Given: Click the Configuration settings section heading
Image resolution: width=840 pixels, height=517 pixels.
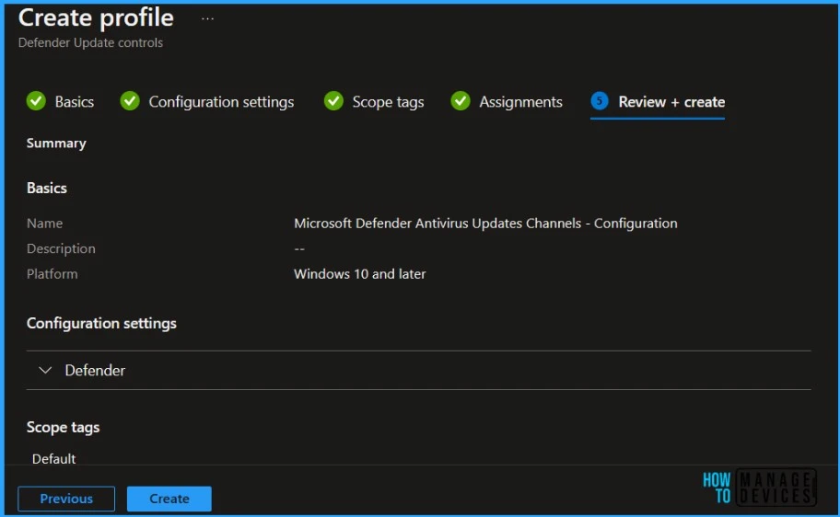Looking at the screenshot, I should pos(101,323).
